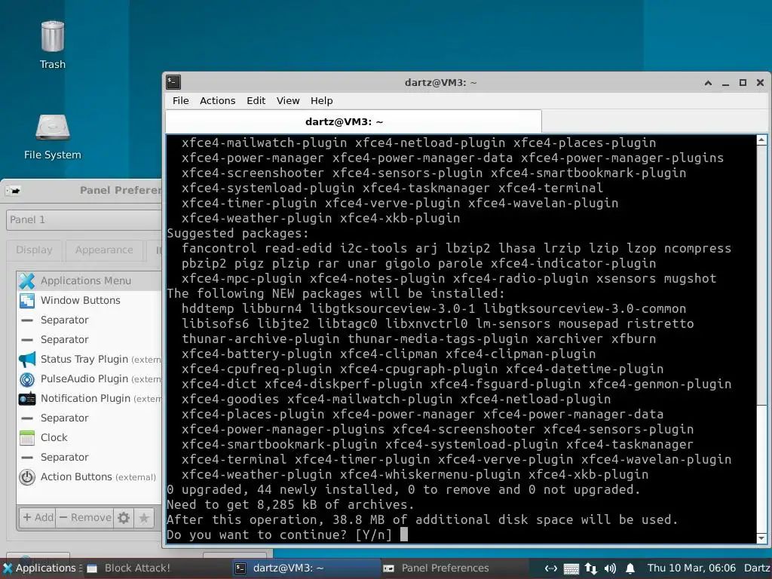
Task: Open the View menu in terminal
Action: click(x=288, y=100)
